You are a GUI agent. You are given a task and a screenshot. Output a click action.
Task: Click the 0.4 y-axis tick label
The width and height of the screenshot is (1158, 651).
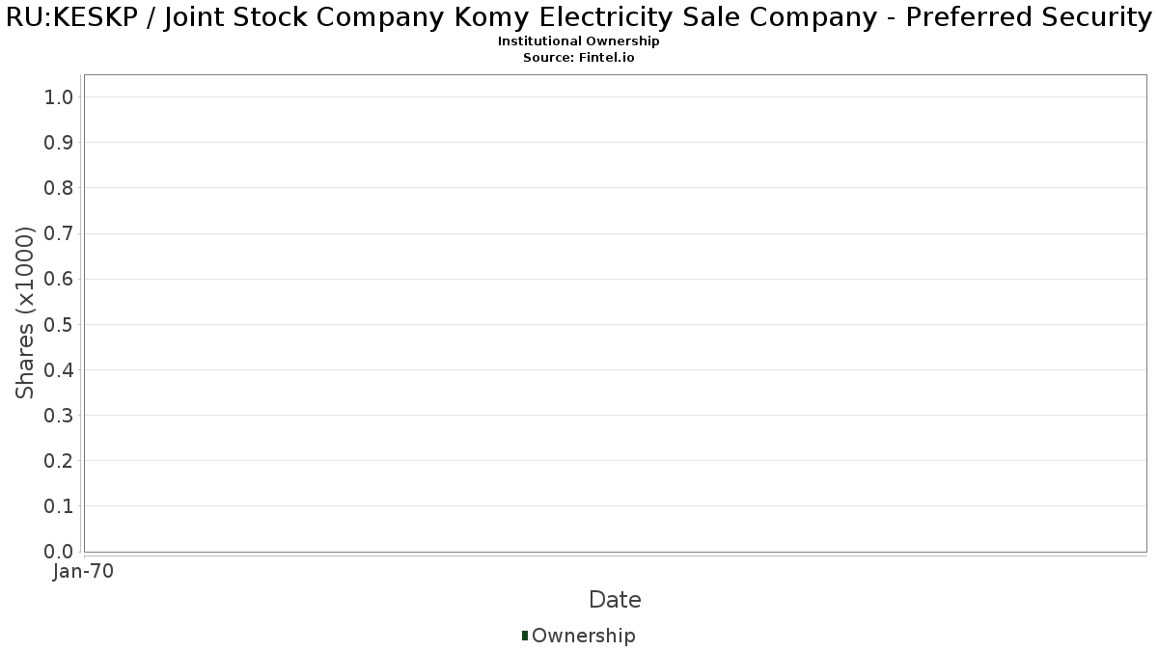coord(59,369)
